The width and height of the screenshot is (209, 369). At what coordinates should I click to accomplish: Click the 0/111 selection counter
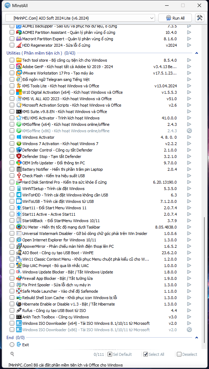tap(99, 354)
